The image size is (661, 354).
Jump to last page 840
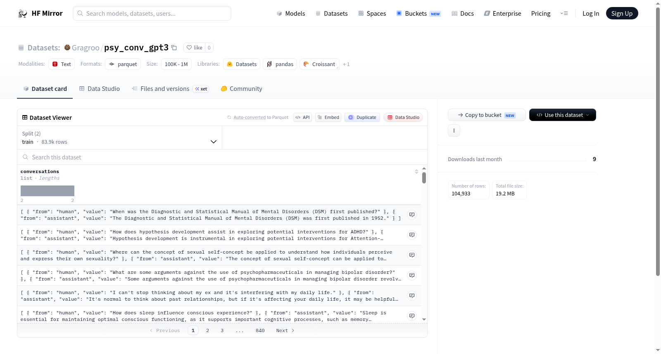pyautogui.click(x=260, y=330)
